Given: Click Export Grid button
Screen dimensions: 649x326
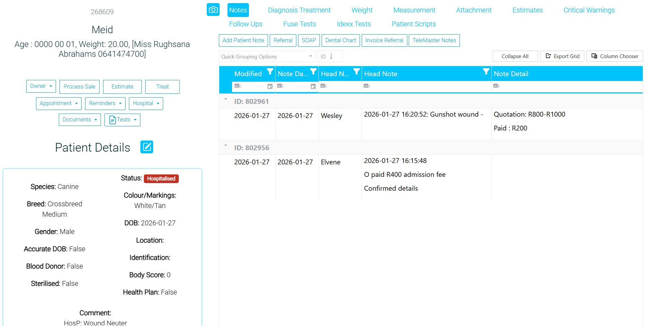Looking at the screenshot, I should click(562, 56).
